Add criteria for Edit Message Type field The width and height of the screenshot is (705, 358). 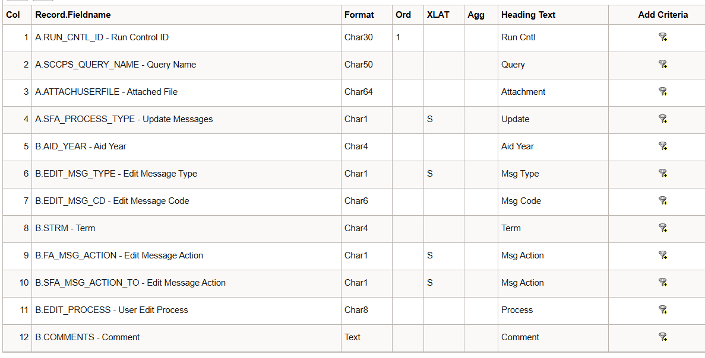662,174
